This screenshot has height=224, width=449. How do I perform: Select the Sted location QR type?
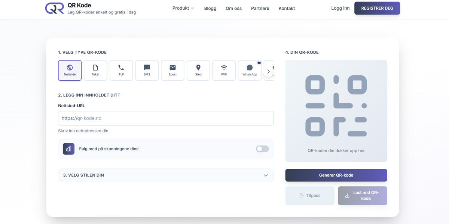point(198,70)
